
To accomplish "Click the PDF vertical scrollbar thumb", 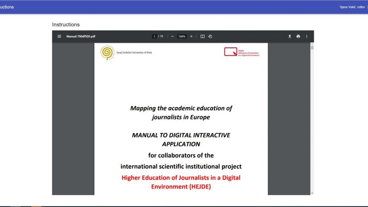I will pyautogui.click(x=312, y=48).
